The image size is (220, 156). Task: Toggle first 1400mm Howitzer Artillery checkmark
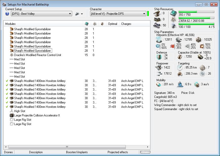tap(7, 81)
